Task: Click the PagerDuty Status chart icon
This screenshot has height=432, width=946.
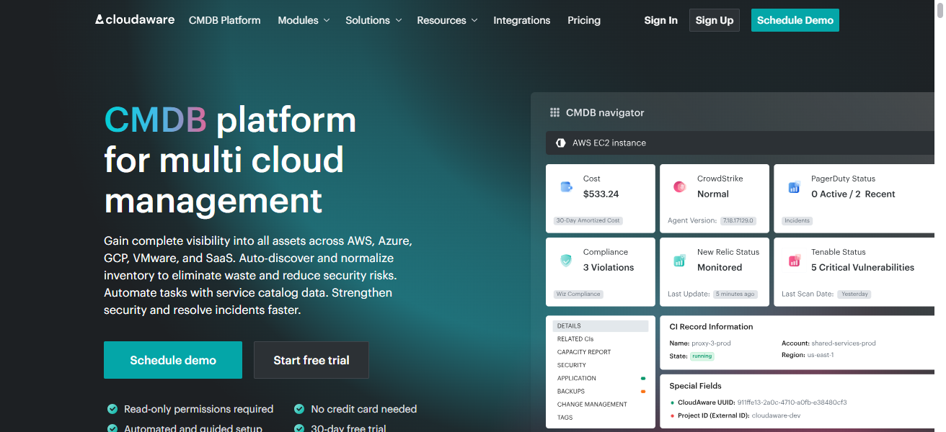Action: pos(794,187)
